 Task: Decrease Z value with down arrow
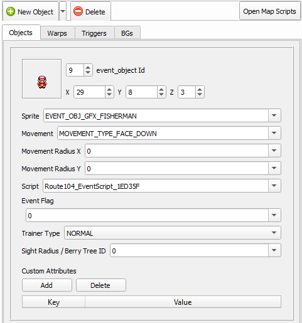point(200,95)
